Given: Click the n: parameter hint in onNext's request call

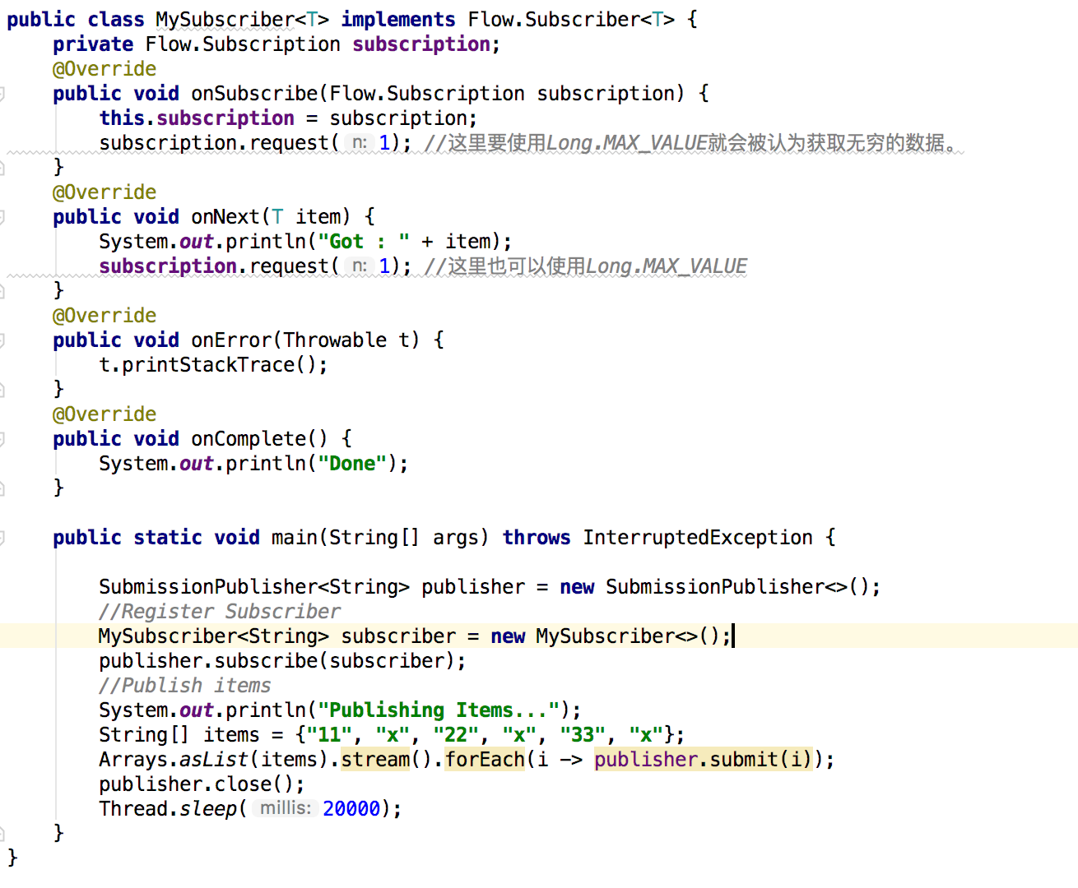Looking at the screenshot, I should click(359, 266).
